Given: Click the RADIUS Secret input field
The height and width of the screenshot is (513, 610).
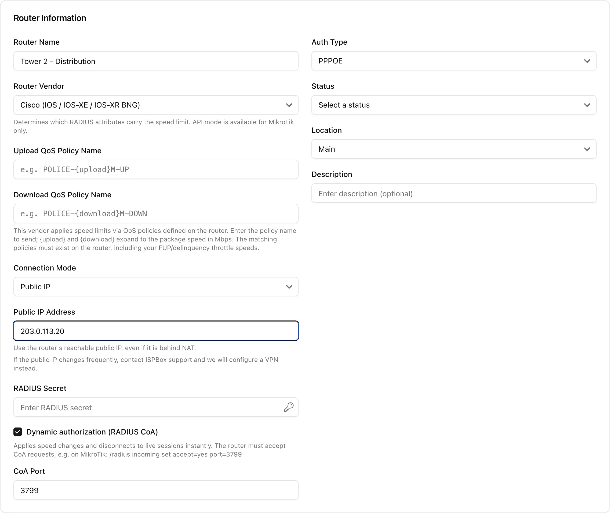Looking at the screenshot, I should point(156,407).
